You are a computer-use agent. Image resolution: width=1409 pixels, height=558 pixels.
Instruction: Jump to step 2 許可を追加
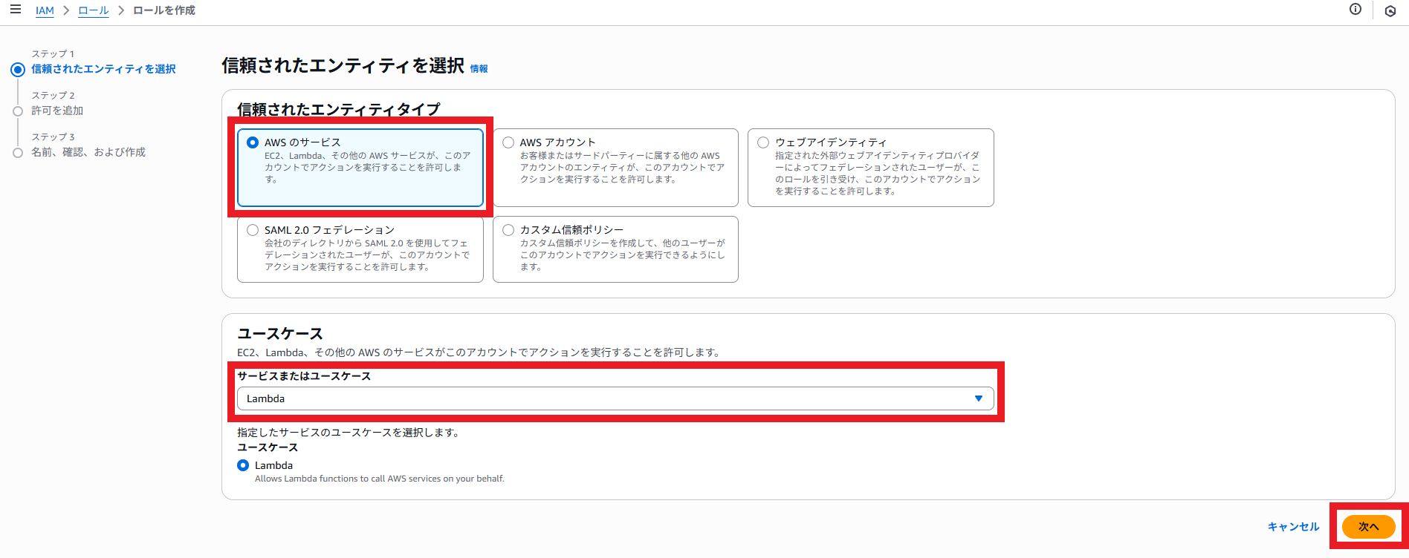point(57,111)
